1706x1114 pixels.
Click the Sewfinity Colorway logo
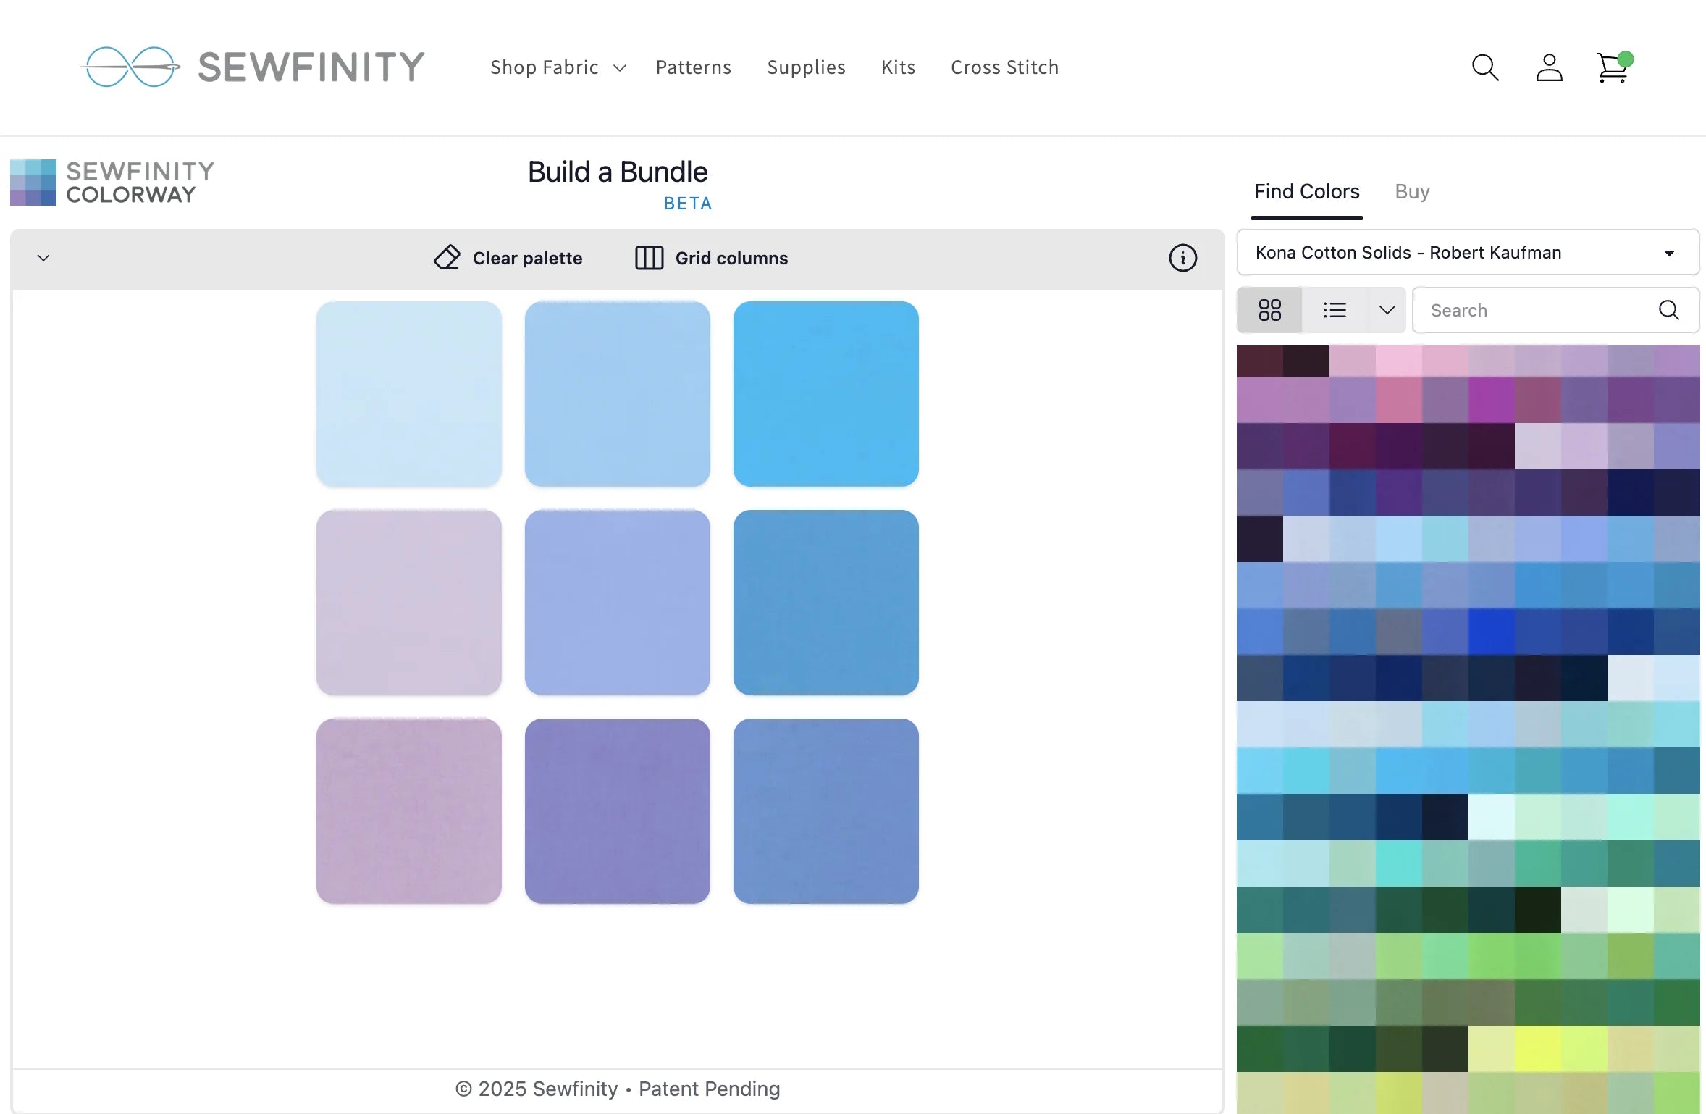pos(112,182)
